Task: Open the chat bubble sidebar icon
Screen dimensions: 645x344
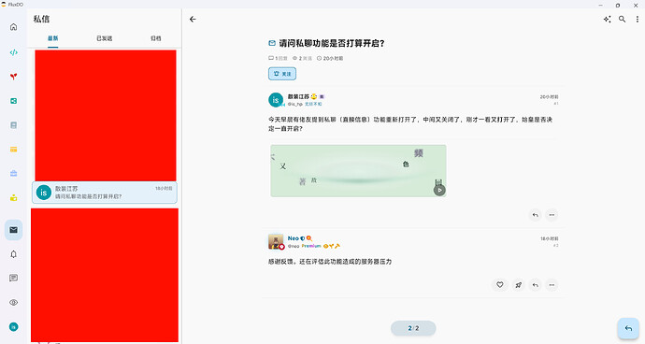Action: 14,279
